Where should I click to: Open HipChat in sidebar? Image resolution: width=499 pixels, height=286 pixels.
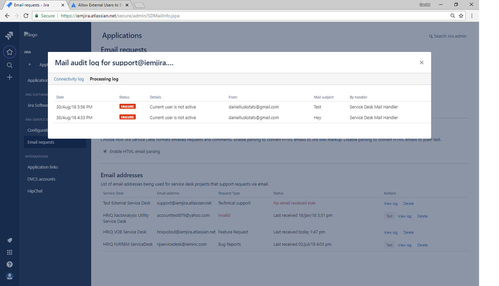click(x=35, y=191)
